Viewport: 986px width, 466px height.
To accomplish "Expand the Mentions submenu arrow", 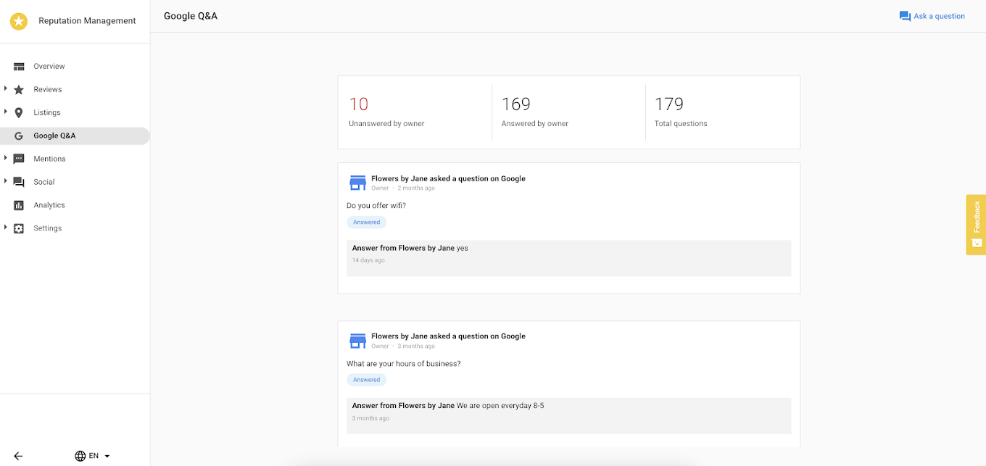I will point(6,158).
